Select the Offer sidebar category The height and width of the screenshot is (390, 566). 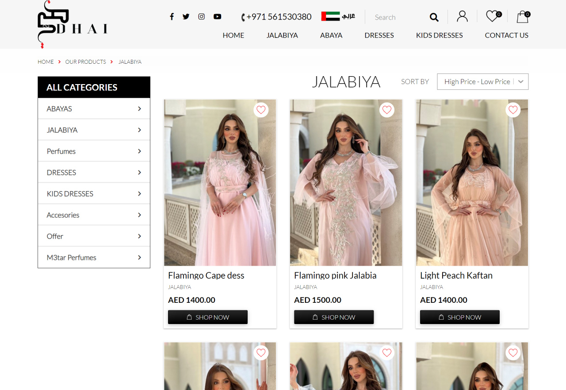tap(94, 236)
